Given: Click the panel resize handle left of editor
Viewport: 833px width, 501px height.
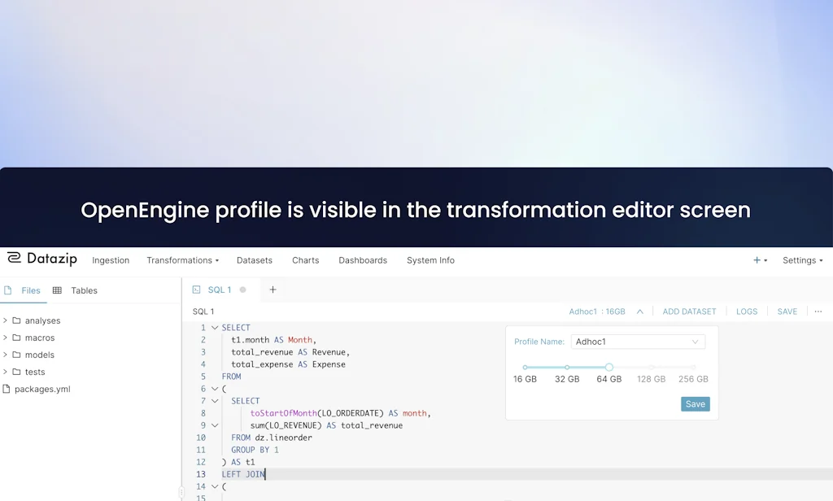Looking at the screenshot, I should 181,492.
